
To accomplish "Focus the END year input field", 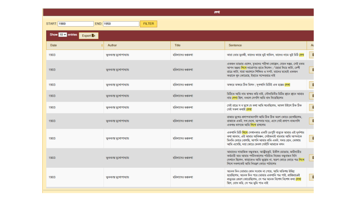I will coord(121,24).
